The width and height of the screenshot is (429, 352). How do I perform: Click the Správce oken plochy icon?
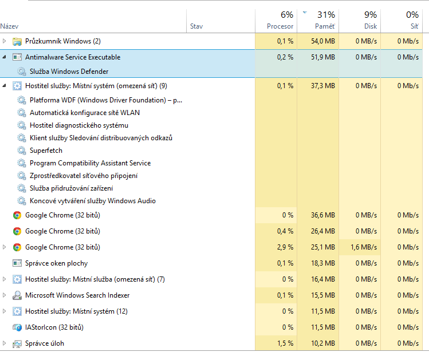tap(17, 263)
